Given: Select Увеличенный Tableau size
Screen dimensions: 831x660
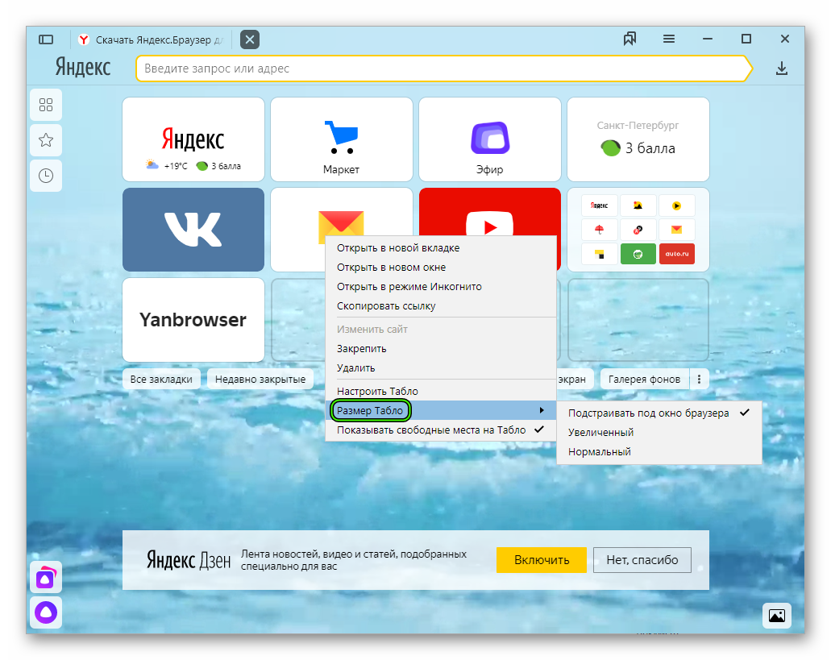Looking at the screenshot, I should 659,433.
